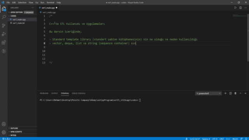Open the bottom-most activity bar extension icon
The height and width of the screenshot is (140, 249).
4,51
